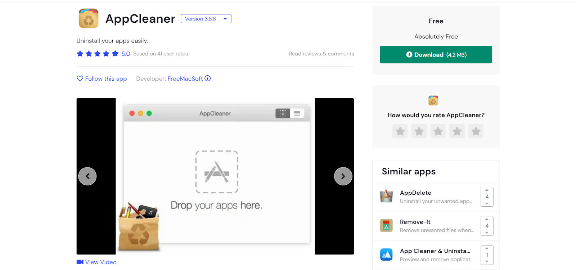The width and height of the screenshot is (576, 270).
Task: Click the Remove-It app icon
Action: pyautogui.click(x=386, y=225)
